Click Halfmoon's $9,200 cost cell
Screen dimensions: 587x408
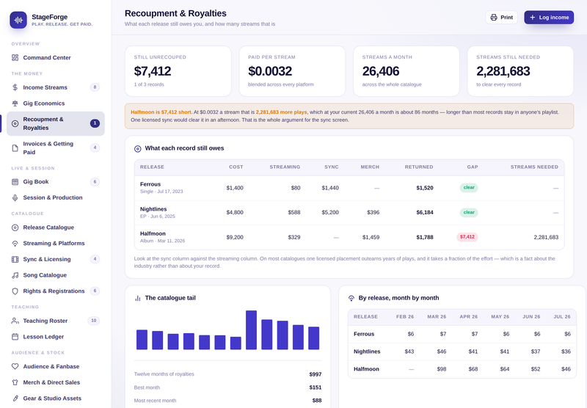tap(235, 237)
